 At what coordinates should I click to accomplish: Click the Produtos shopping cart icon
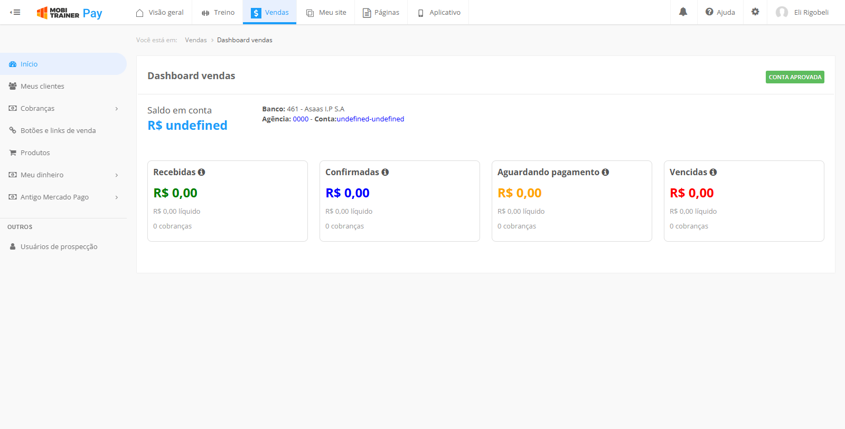[x=13, y=152]
